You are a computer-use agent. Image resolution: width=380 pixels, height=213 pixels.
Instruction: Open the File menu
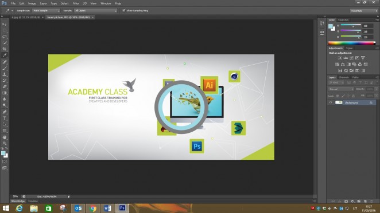tap(13, 3)
